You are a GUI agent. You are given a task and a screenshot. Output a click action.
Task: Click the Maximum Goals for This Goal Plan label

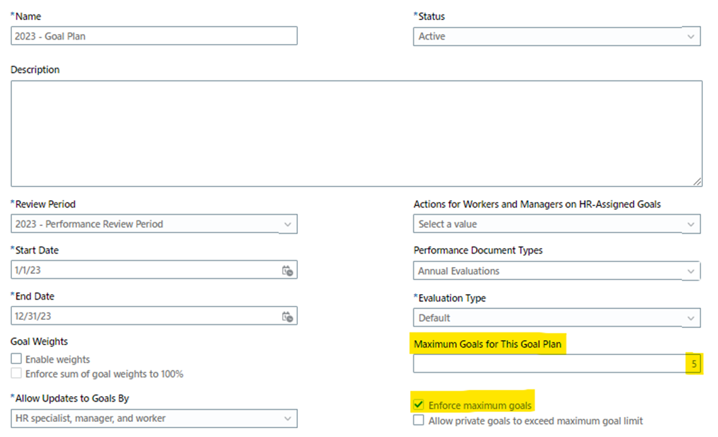pyautogui.click(x=487, y=344)
